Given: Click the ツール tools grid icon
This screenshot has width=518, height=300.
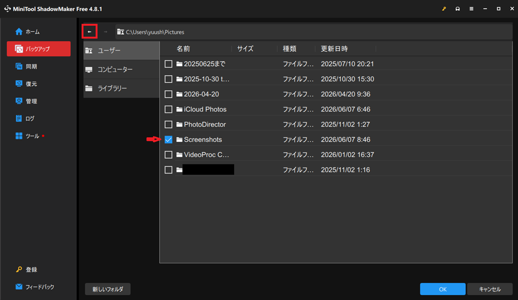Looking at the screenshot, I should coord(19,136).
